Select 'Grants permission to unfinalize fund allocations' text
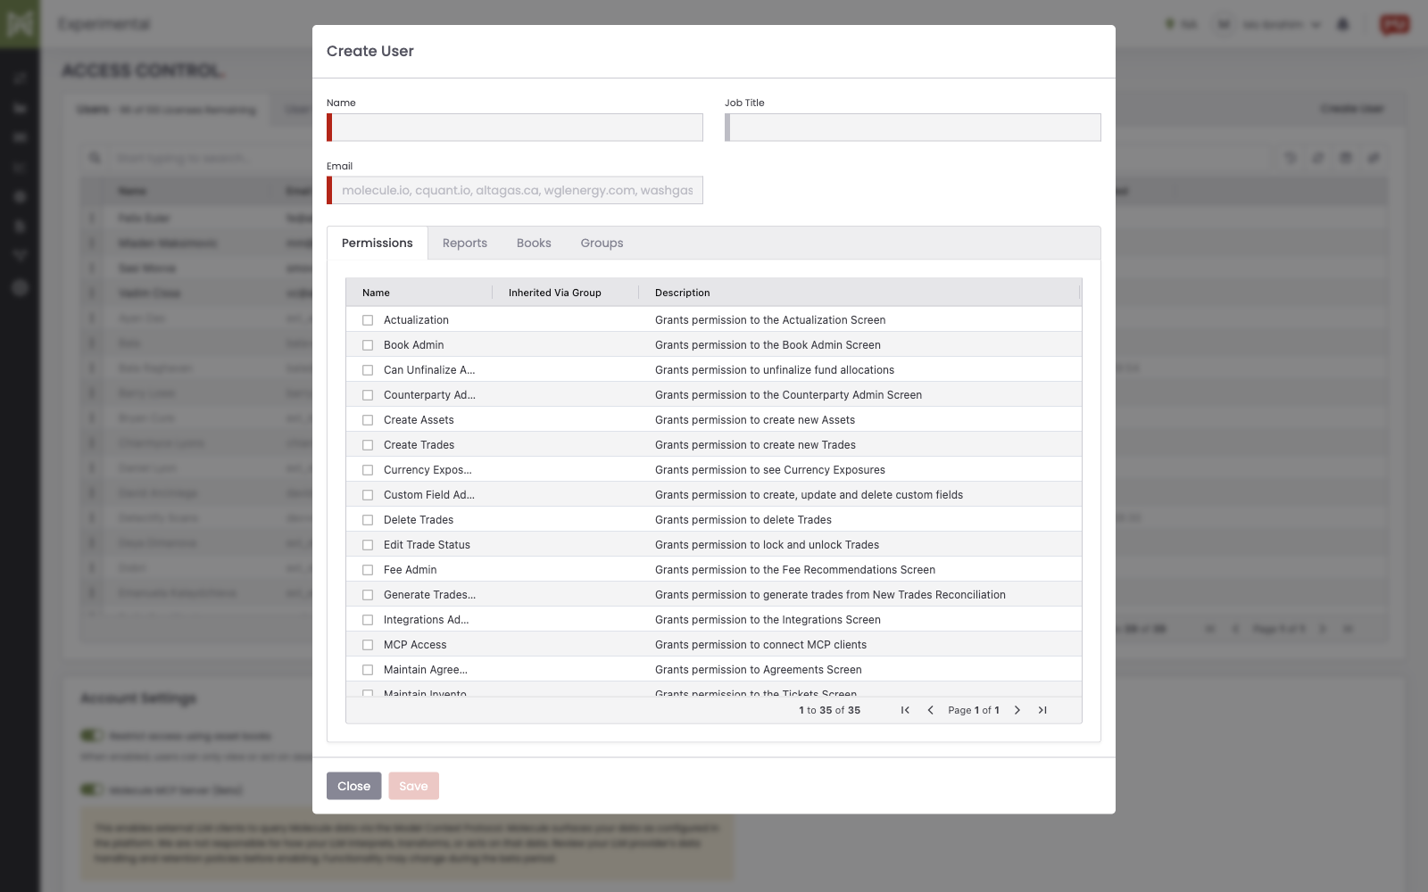Image resolution: width=1428 pixels, height=892 pixels. pos(775,370)
